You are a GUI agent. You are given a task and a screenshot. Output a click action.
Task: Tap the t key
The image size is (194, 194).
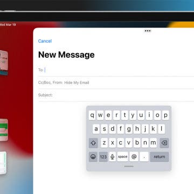click(x=124, y=115)
